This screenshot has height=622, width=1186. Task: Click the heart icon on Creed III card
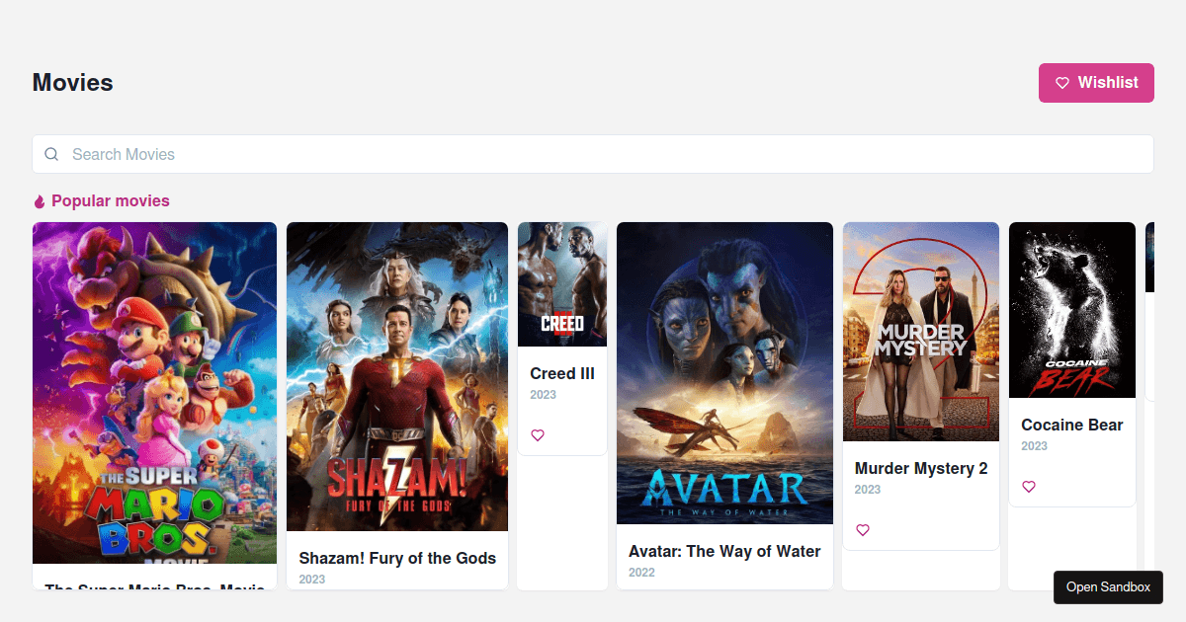[x=537, y=434]
